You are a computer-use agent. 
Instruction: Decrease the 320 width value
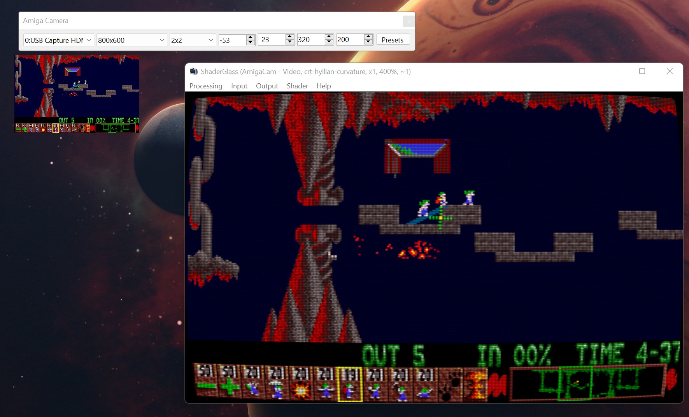click(x=329, y=42)
